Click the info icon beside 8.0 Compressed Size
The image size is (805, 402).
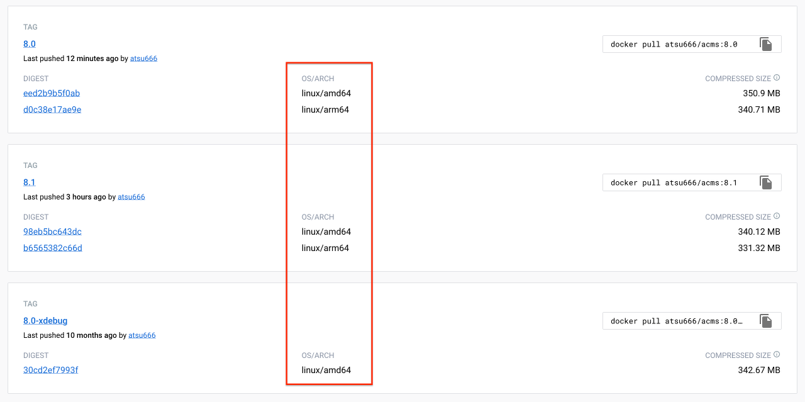pos(777,78)
